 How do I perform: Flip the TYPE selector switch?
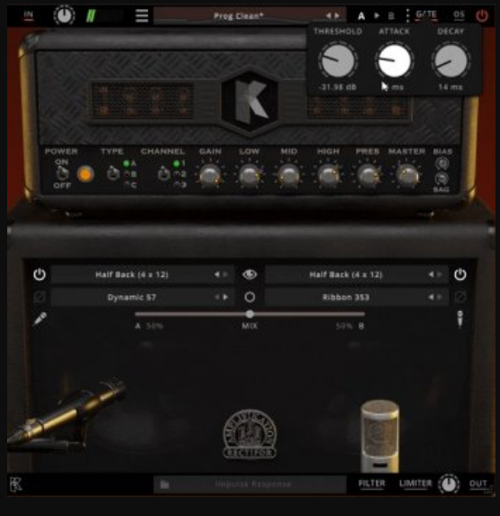click(x=114, y=173)
